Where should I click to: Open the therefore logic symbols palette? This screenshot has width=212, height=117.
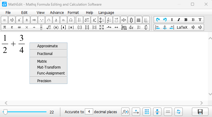click(x=41, y=20)
